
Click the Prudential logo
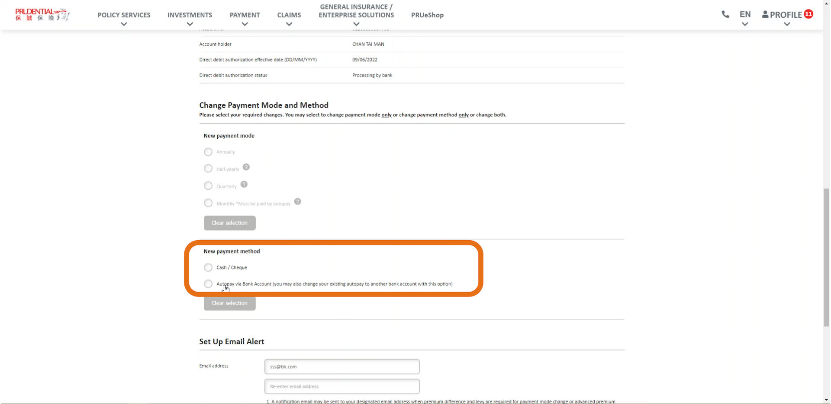coord(42,14)
